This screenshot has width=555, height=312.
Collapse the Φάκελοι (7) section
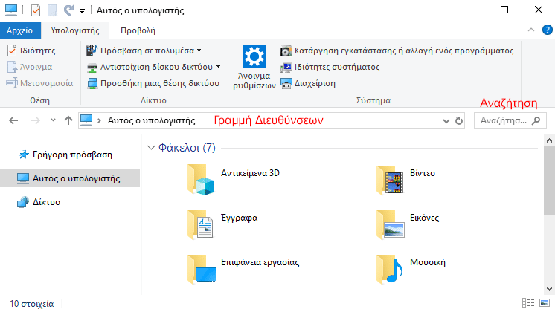151,147
